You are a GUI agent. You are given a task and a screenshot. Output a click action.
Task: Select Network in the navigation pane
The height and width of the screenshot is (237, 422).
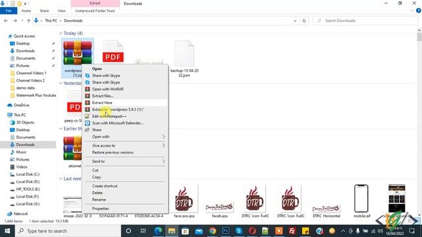[x=20, y=213]
